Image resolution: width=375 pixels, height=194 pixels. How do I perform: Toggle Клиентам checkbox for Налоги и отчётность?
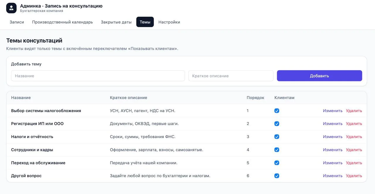277,137
